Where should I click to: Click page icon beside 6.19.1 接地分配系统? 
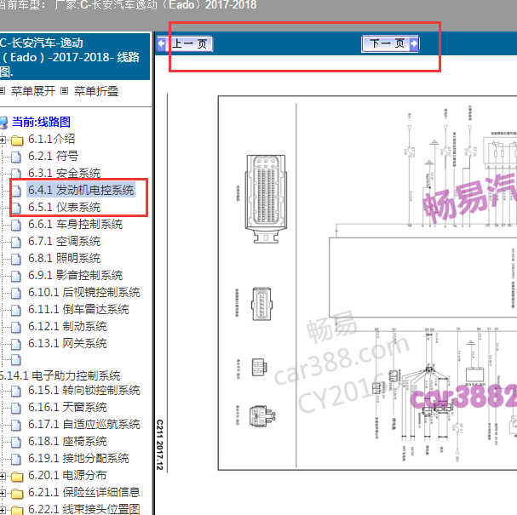16,460
